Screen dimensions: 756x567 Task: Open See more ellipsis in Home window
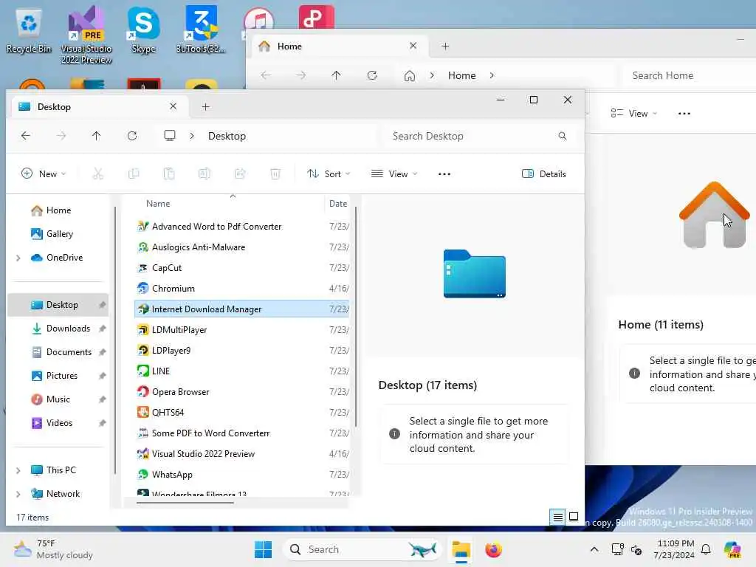(684, 114)
